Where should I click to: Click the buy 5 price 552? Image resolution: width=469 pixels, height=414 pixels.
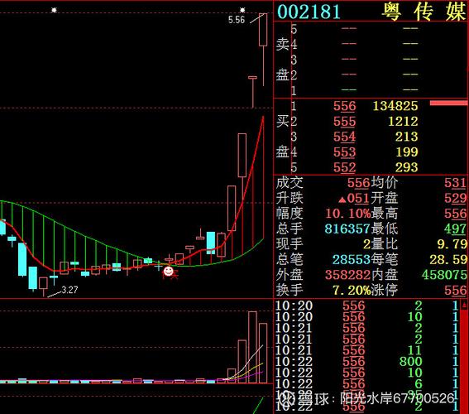(x=345, y=167)
